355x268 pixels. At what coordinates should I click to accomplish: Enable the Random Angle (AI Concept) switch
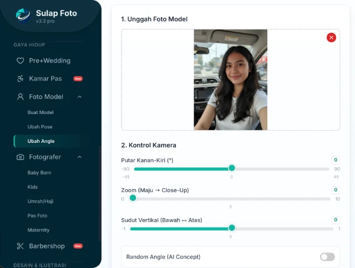coord(327,257)
